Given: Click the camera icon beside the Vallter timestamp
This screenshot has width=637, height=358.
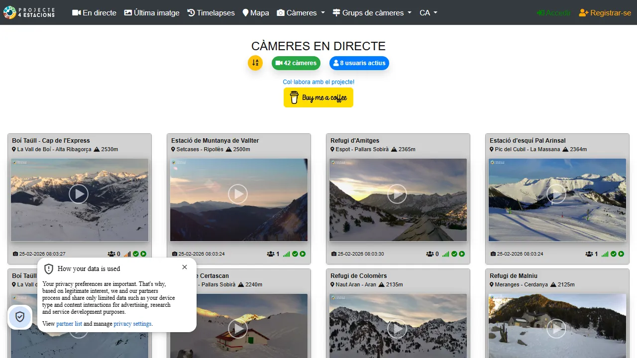Looking at the screenshot, I should (174, 254).
